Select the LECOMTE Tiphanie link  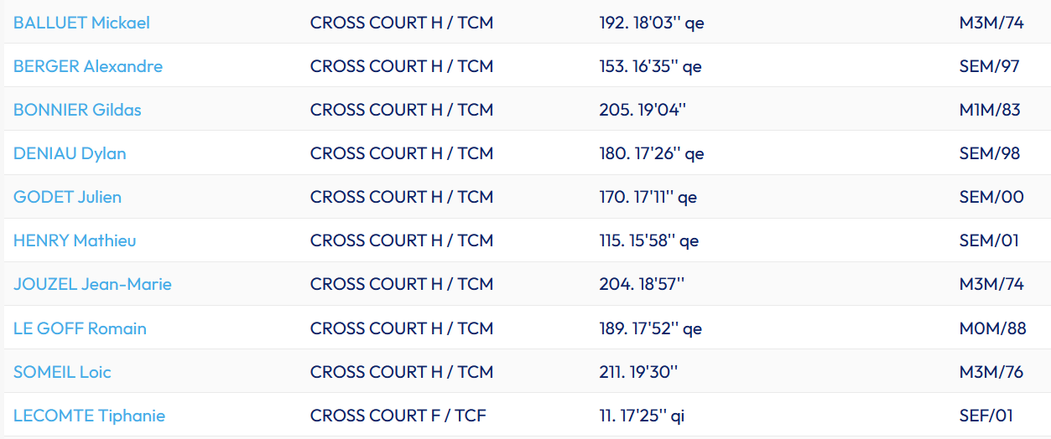click(x=89, y=416)
